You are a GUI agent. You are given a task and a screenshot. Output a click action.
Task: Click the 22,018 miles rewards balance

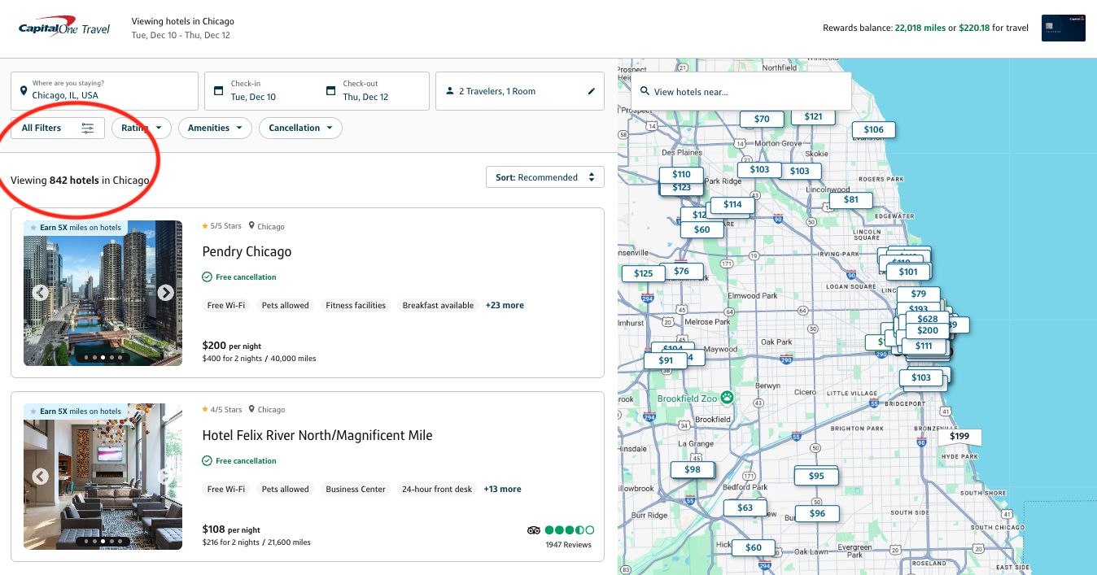(920, 28)
